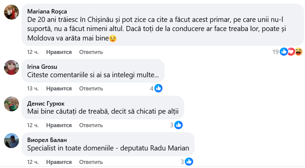Click Денис Гурюк's avatar
This screenshot has width=305, height=168.
(11, 104)
